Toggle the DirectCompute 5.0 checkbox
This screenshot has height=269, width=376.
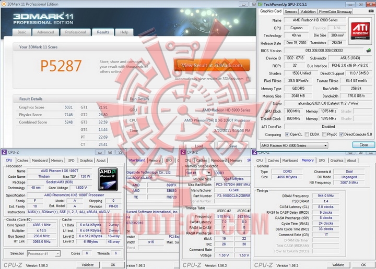(341, 134)
